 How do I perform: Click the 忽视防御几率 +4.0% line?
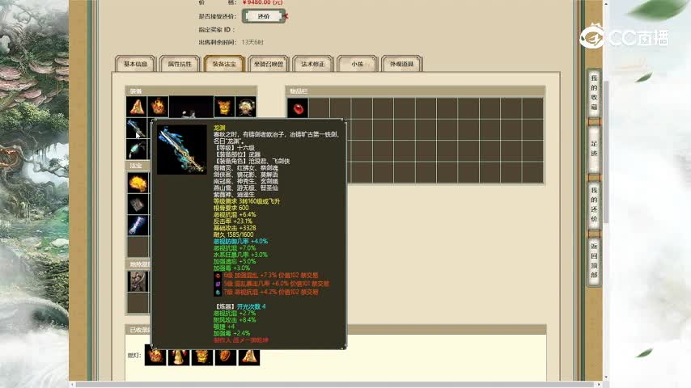point(240,242)
